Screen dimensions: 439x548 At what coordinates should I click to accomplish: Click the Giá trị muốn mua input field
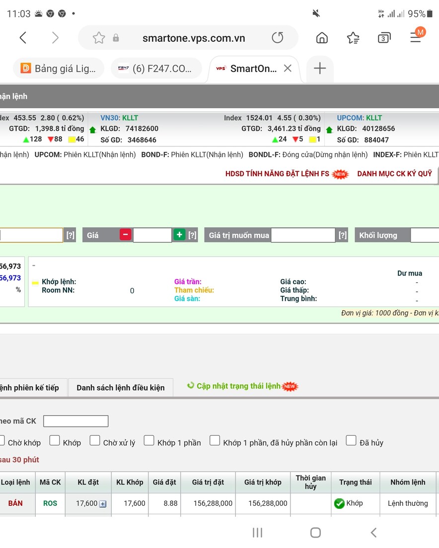click(303, 235)
